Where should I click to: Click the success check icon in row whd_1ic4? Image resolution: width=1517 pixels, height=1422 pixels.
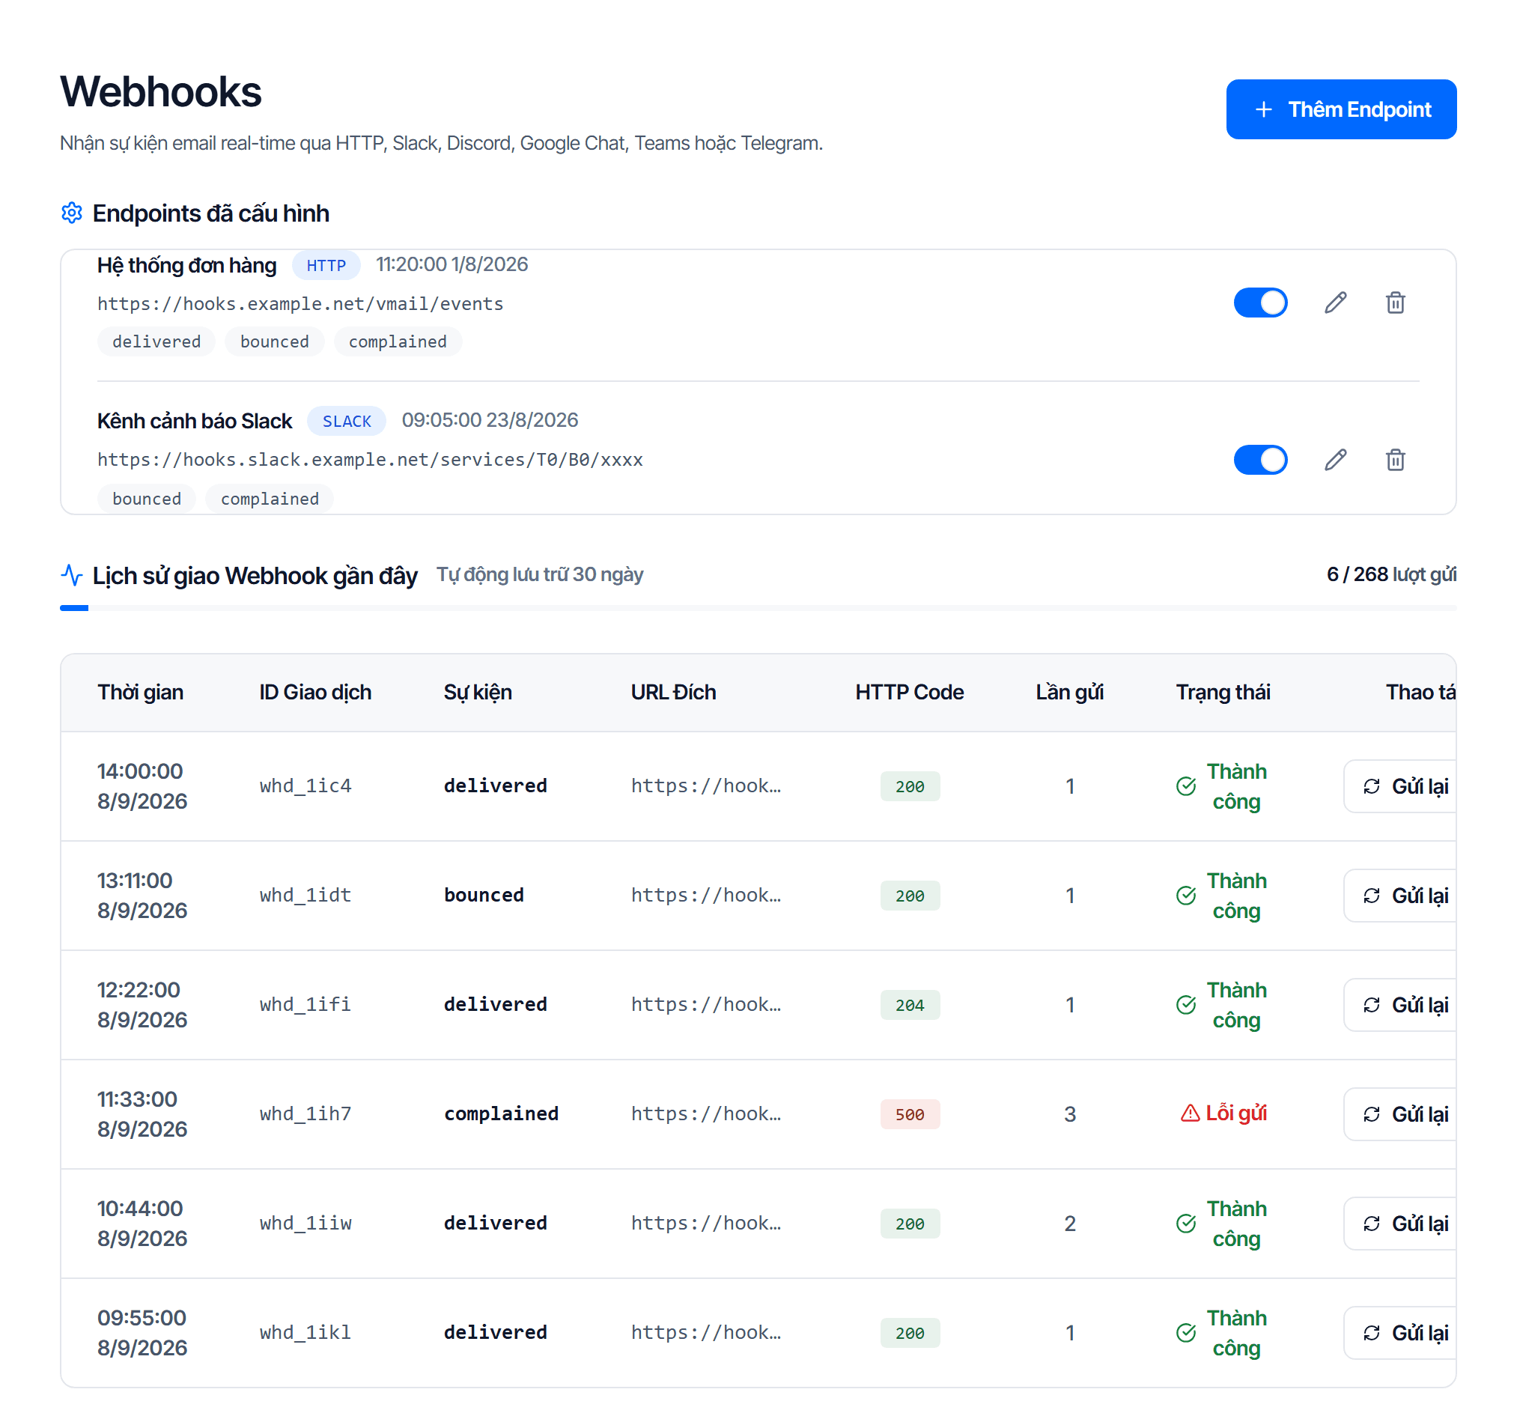tap(1186, 786)
